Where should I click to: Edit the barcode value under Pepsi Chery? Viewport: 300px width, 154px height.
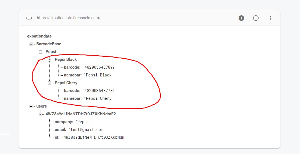99,91
